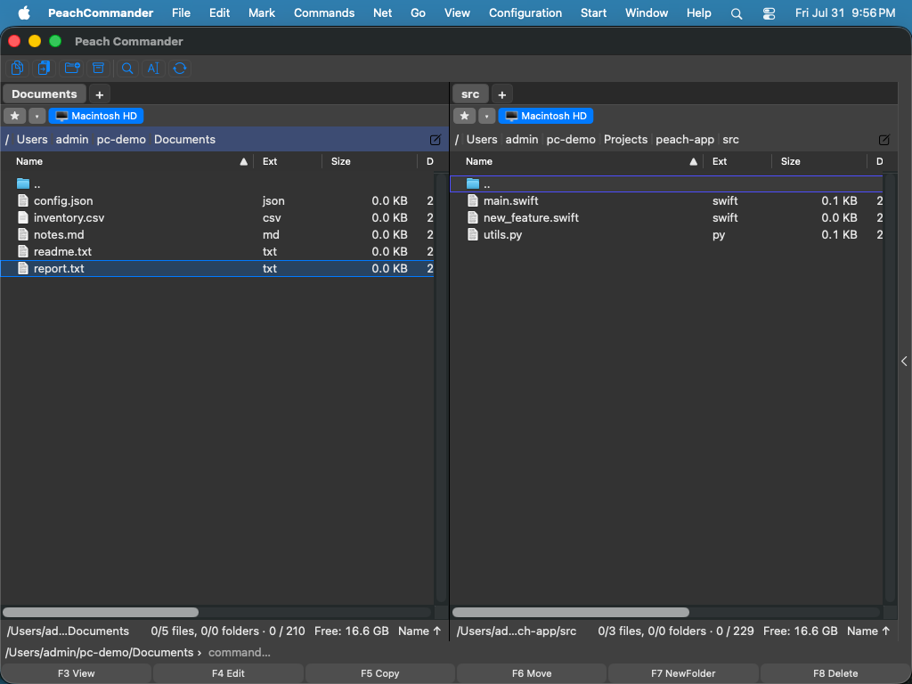Image resolution: width=912 pixels, height=684 pixels.
Task: Click peach-app in the right path breadcrumb
Action: click(x=685, y=140)
